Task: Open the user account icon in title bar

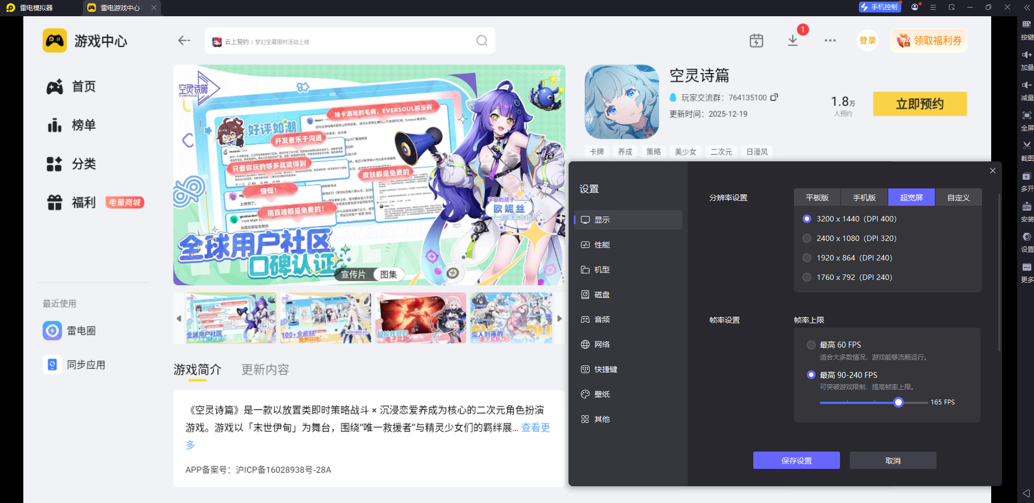Action: tap(915, 7)
